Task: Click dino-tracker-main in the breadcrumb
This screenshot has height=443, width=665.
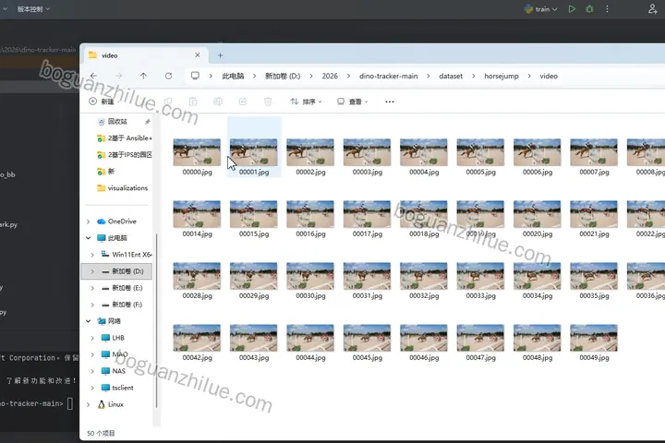Action: click(x=389, y=76)
